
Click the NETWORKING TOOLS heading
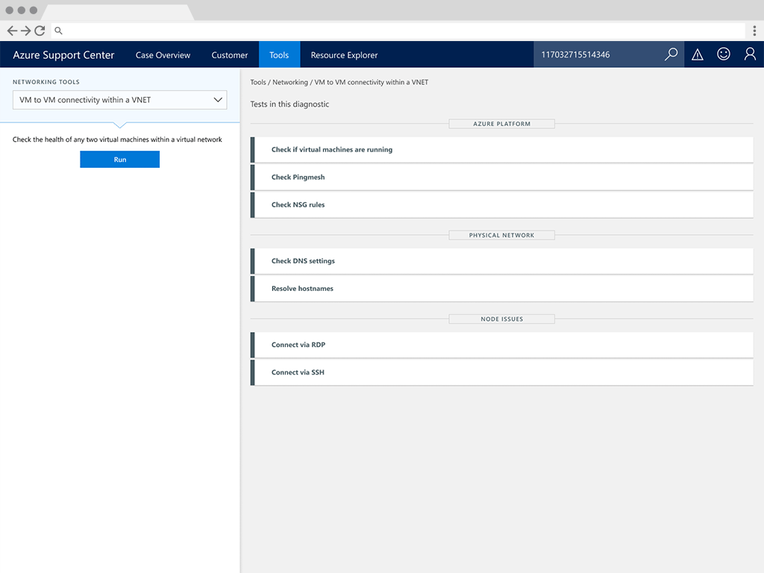46,82
